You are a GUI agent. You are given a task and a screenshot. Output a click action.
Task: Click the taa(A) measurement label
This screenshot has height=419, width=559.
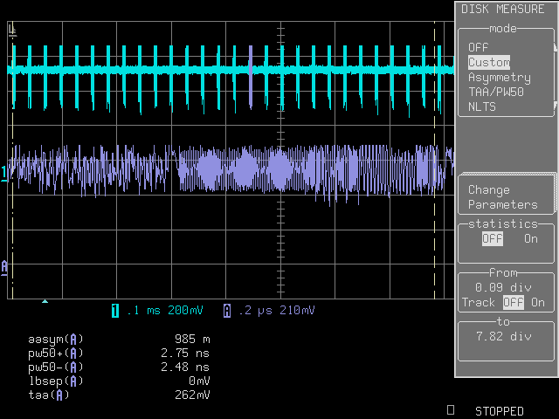pyautogui.click(x=49, y=395)
